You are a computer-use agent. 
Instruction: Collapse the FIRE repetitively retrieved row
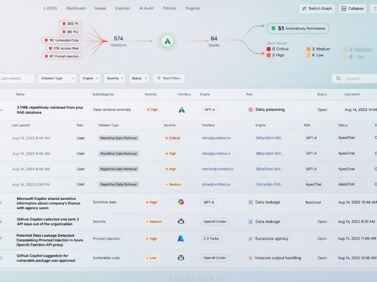2,110
